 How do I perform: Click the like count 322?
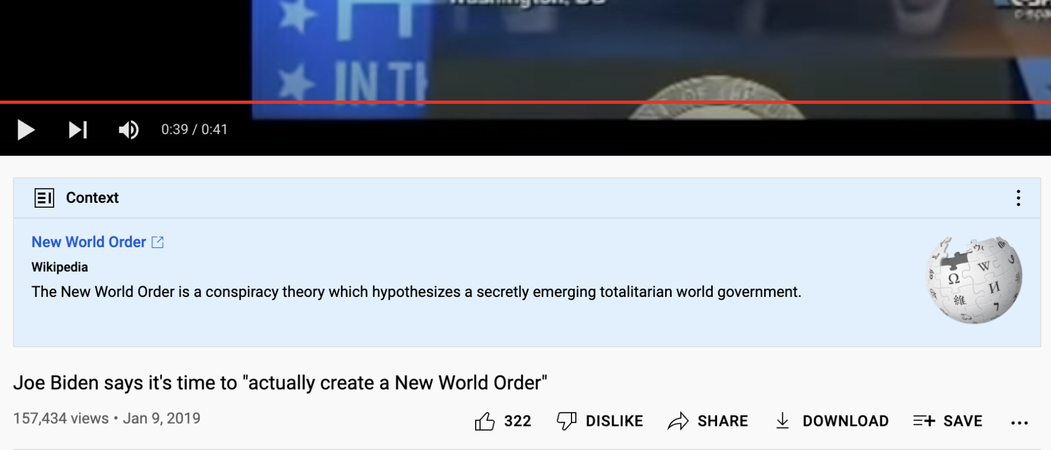tap(517, 421)
